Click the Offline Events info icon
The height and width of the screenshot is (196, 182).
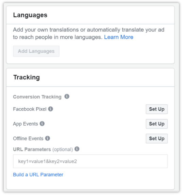[48, 138]
